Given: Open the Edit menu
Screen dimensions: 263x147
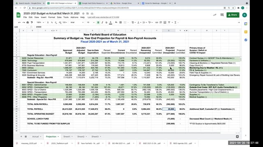Looking at the screenshot, I should coord(30,17).
